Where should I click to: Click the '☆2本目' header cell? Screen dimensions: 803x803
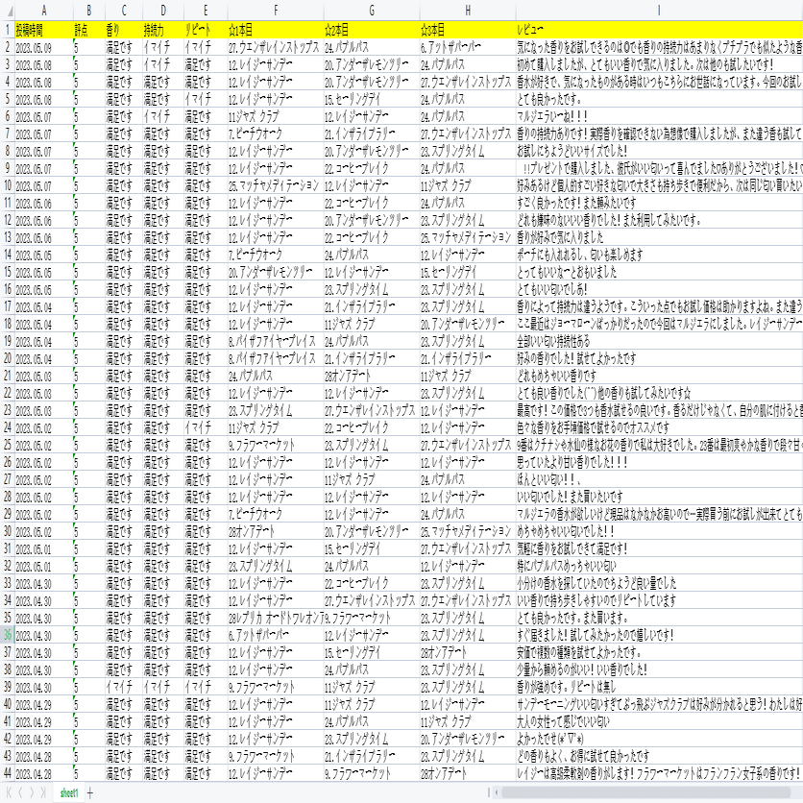pos(372,30)
